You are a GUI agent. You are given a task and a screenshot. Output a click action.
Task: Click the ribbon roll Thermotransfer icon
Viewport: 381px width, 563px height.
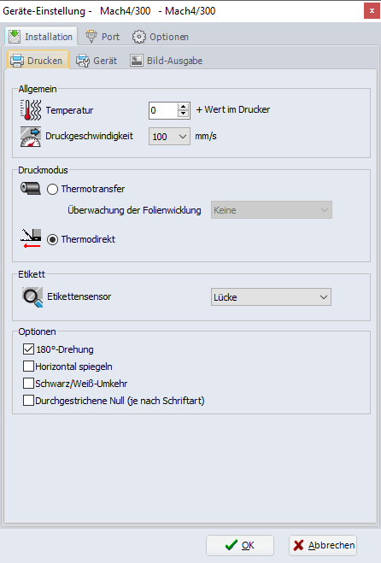point(31,188)
